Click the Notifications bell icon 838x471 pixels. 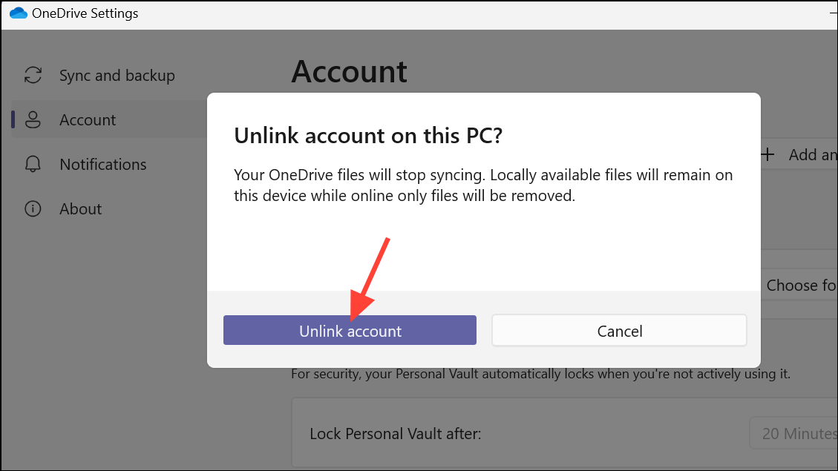click(x=33, y=164)
